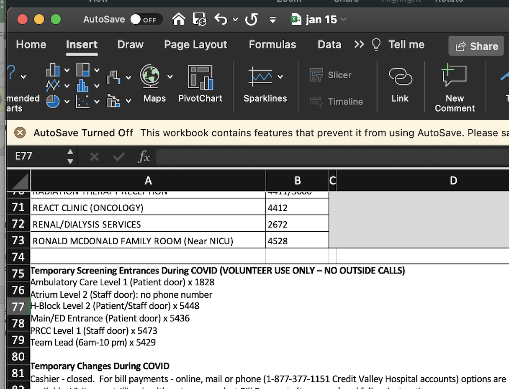Go to the Page Layout tab
This screenshot has width=509, height=389.
[x=195, y=45]
